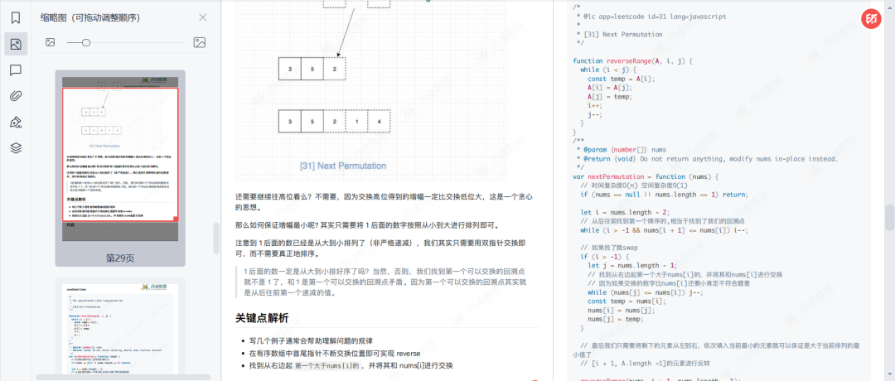
Task: Click the document vertical scrollbar on right
Action: click(x=889, y=217)
